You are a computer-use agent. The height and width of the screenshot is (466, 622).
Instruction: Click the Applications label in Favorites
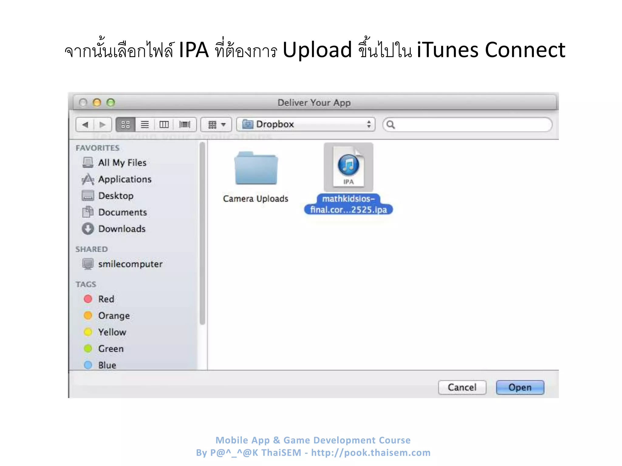pos(125,179)
